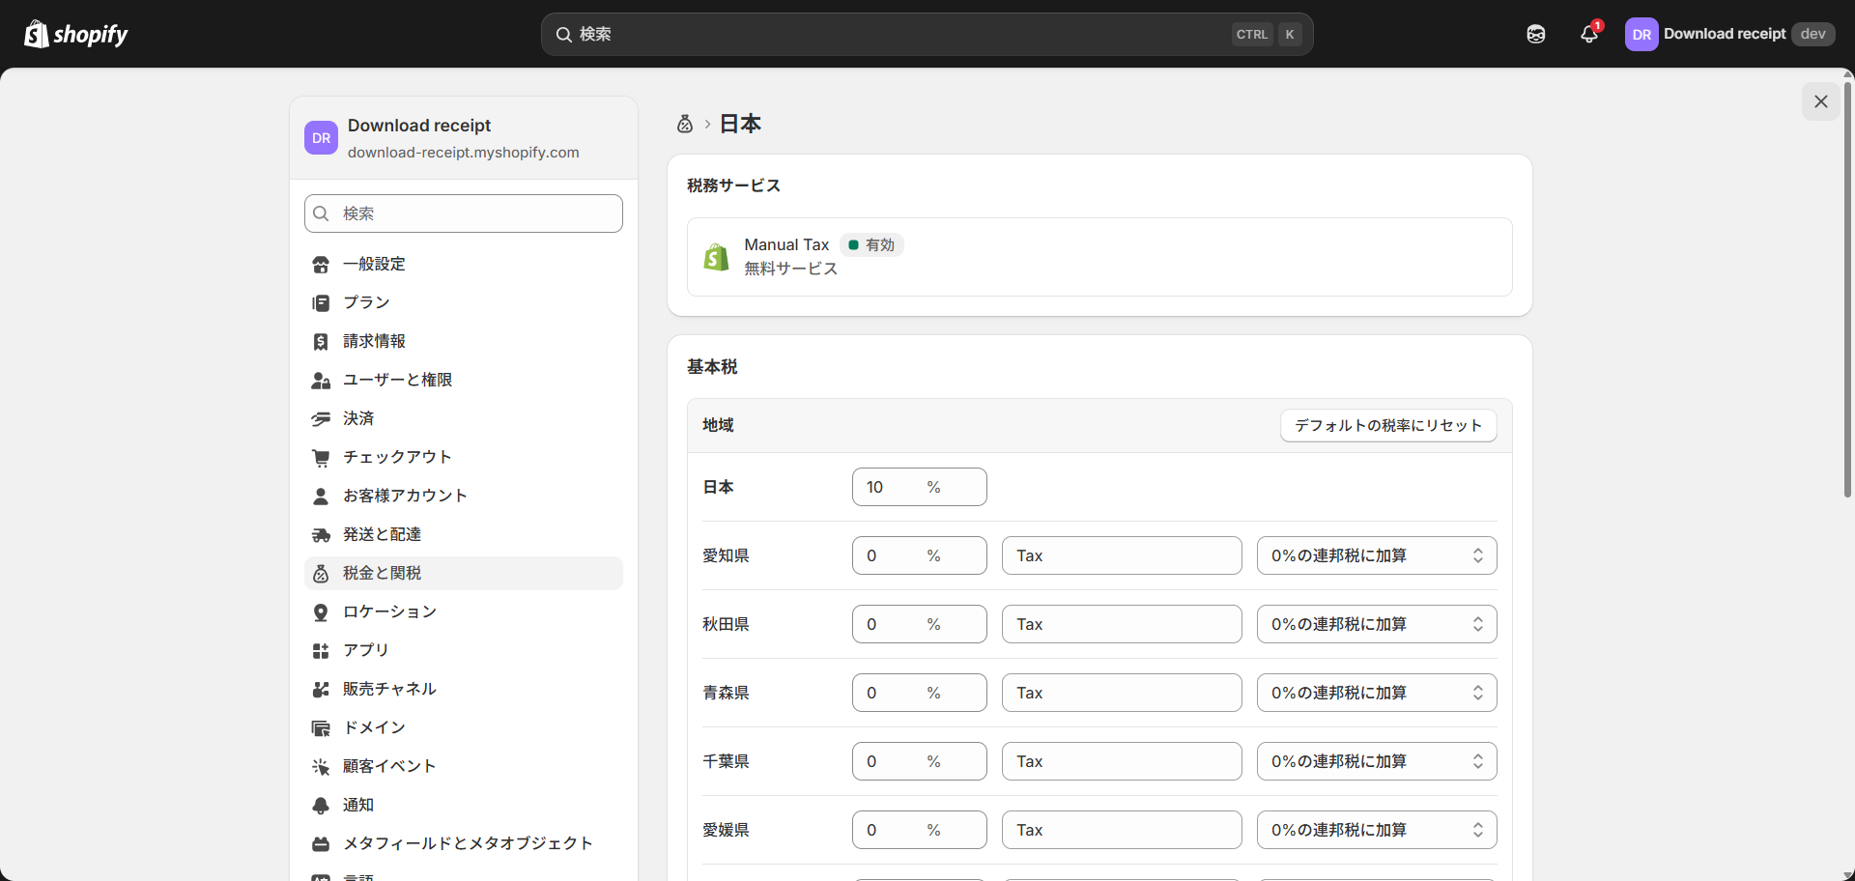The width and height of the screenshot is (1855, 881).
Task: Open 愛媛県 federal tax dropdown
Action: 1377,830
